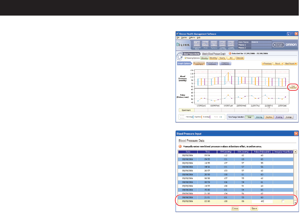Select the row with time 21:01
This screenshot has width=304, height=224.
click(x=236, y=197)
